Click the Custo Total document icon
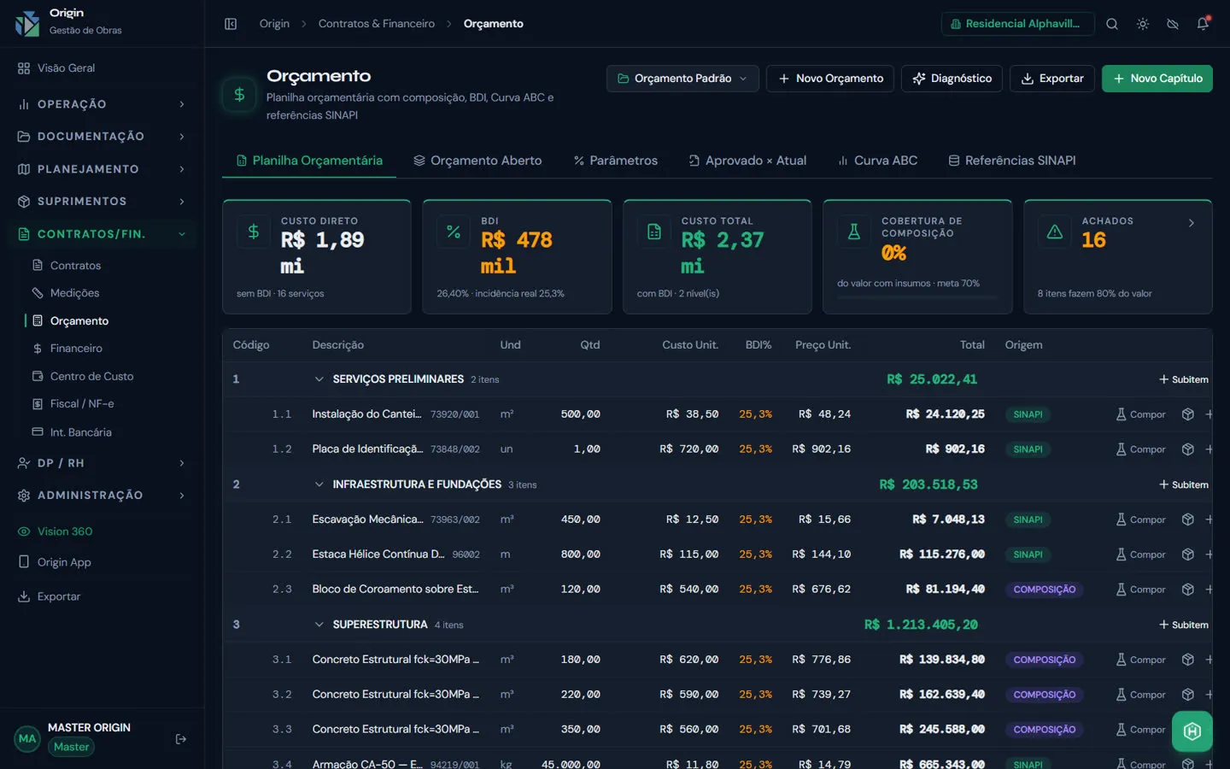This screenshot has height=769, width=1230. (x=654, y=232)
